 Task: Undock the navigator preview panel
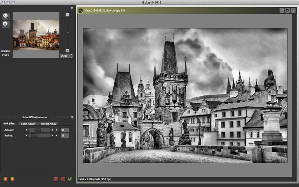(72, 7)
